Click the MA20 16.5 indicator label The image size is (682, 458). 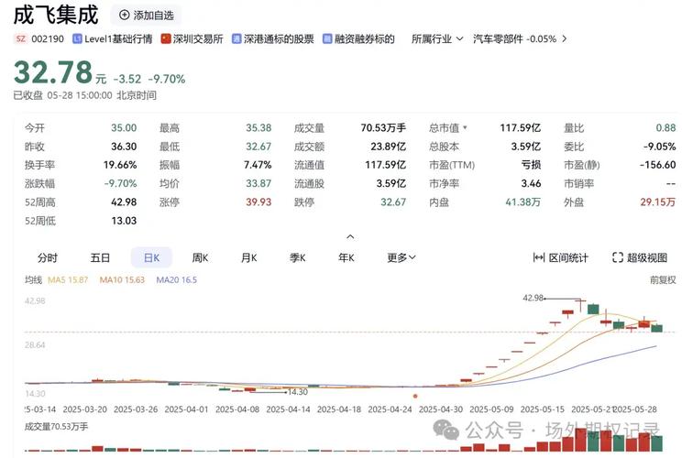(177, 280)
